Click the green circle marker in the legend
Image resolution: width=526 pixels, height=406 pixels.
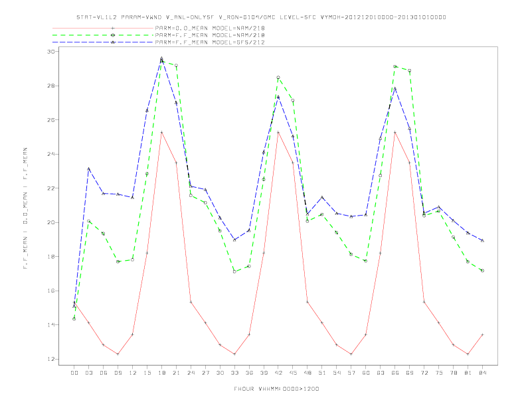click(113, 35)
